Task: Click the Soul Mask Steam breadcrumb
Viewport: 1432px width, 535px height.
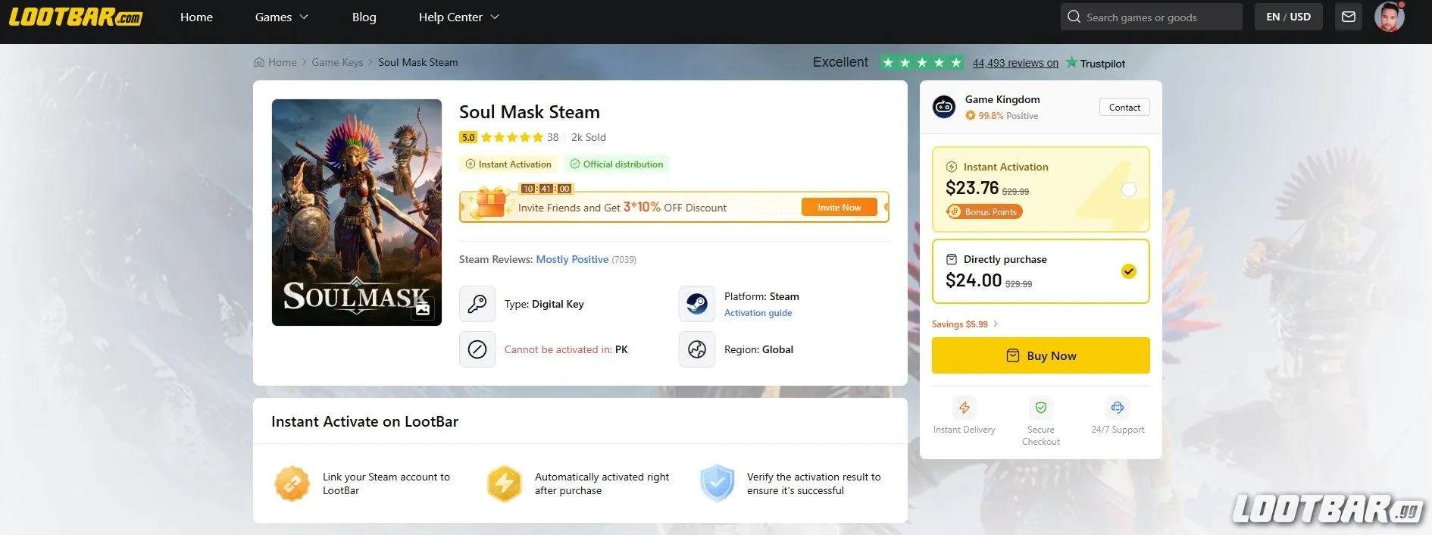Action: [x=418, y=62]
